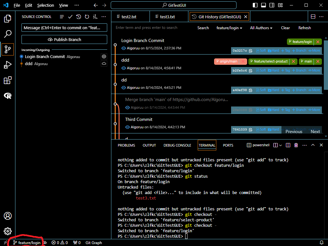The width and height of the screenshot is (328, 246).
Task: Focus the commit message input field
Action: point(65,28)
